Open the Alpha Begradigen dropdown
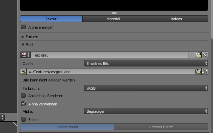 point(146,111)
